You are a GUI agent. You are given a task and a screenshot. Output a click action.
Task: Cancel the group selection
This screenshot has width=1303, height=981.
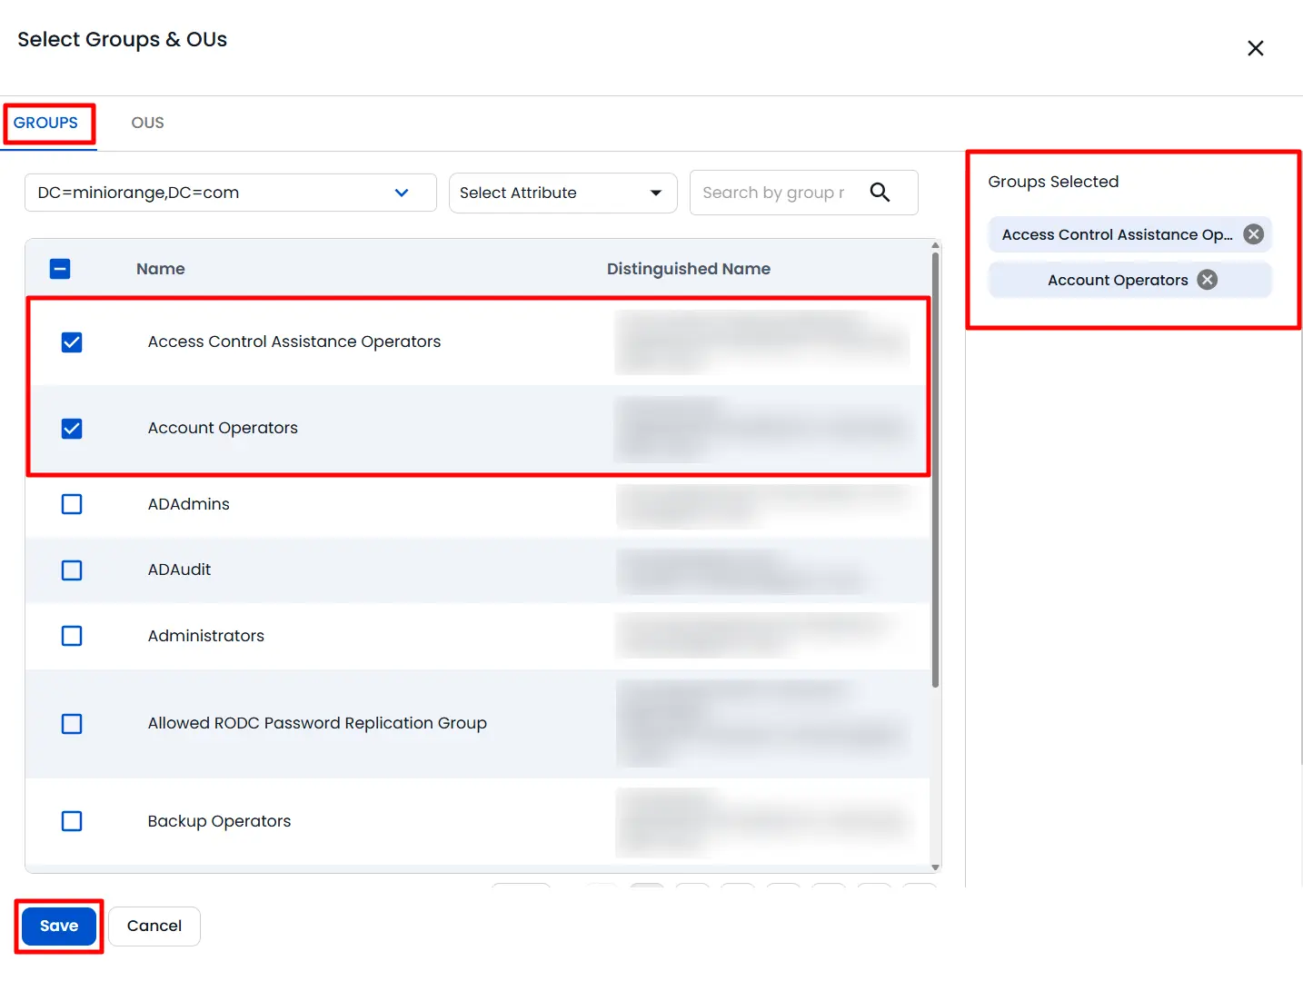click(x=154, y=926)
